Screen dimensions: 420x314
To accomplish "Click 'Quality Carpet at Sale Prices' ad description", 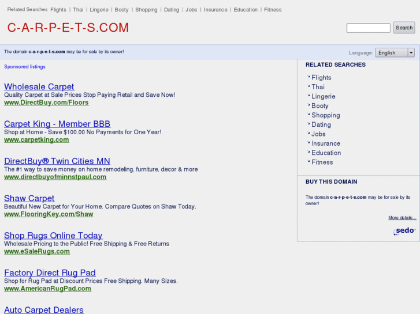I will click(90, 95).
